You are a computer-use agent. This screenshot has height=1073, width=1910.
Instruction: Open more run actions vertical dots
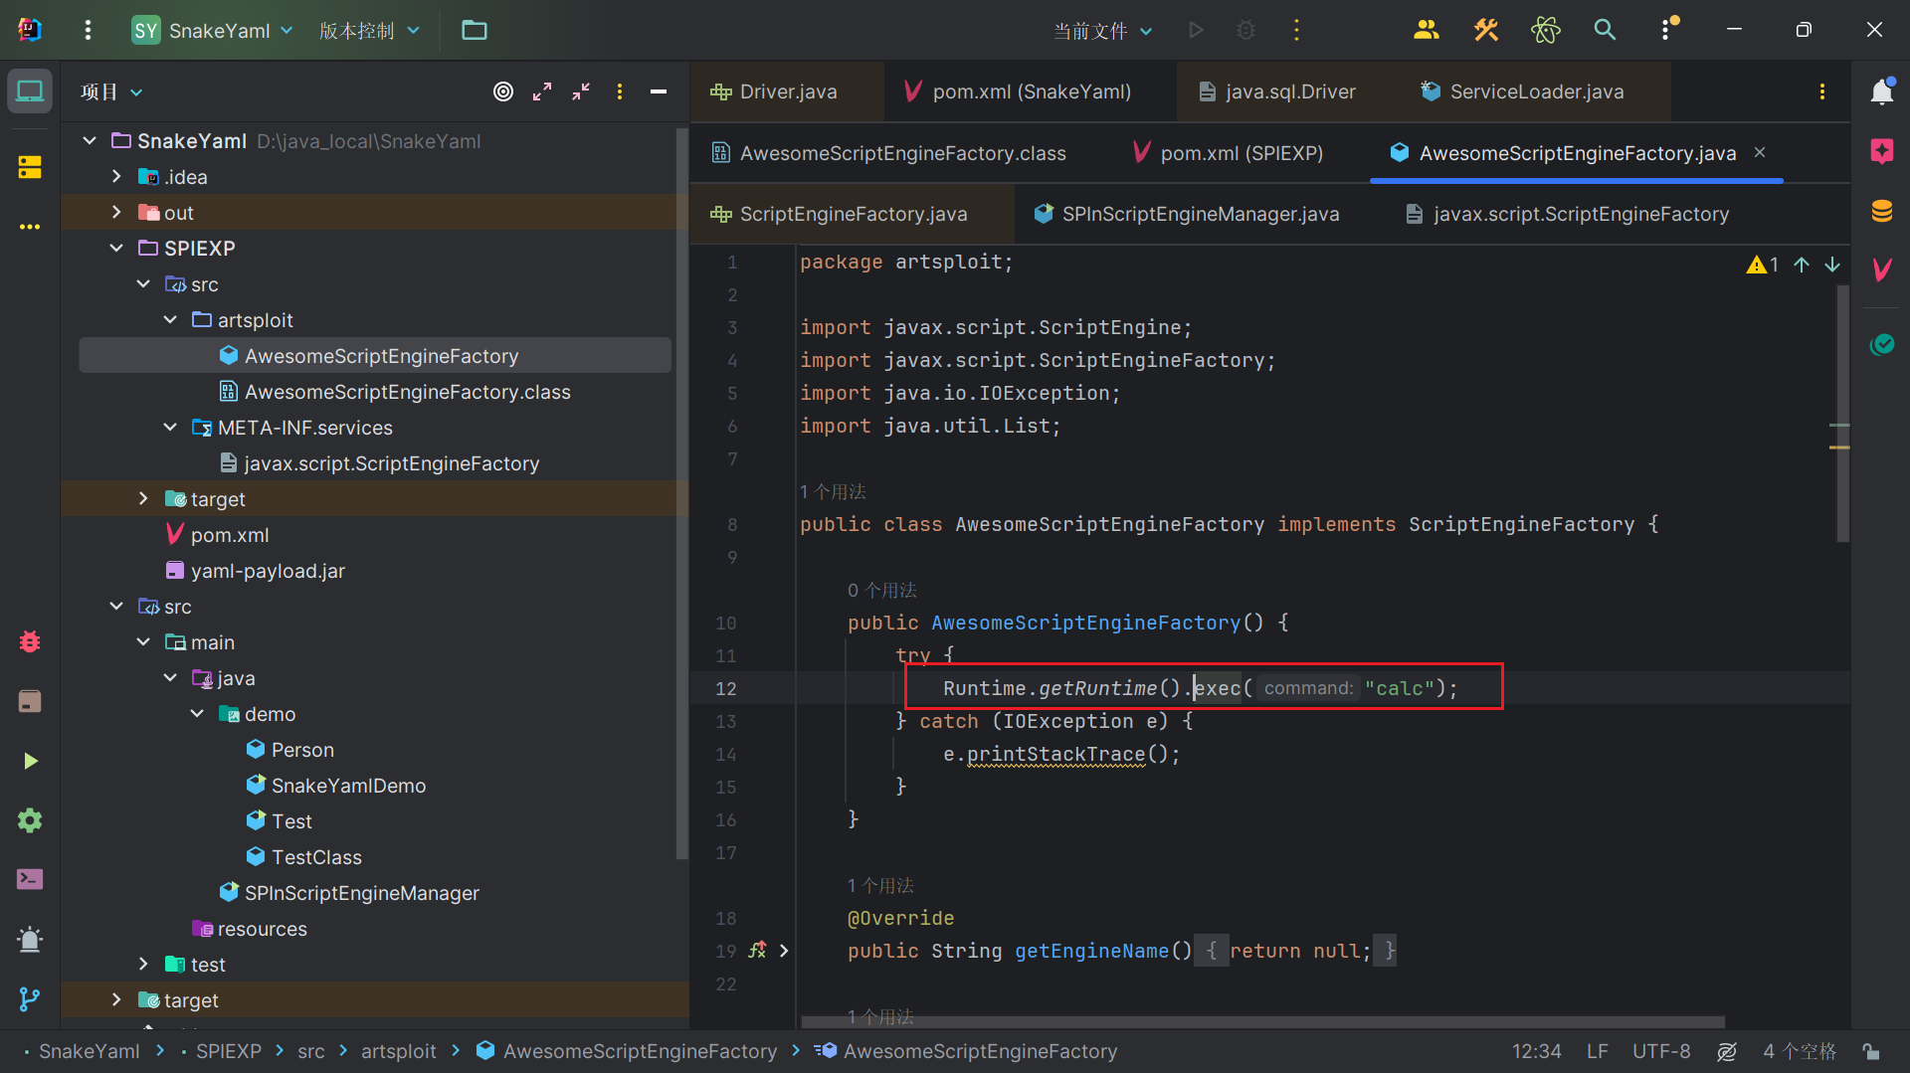coord(1296,30)
